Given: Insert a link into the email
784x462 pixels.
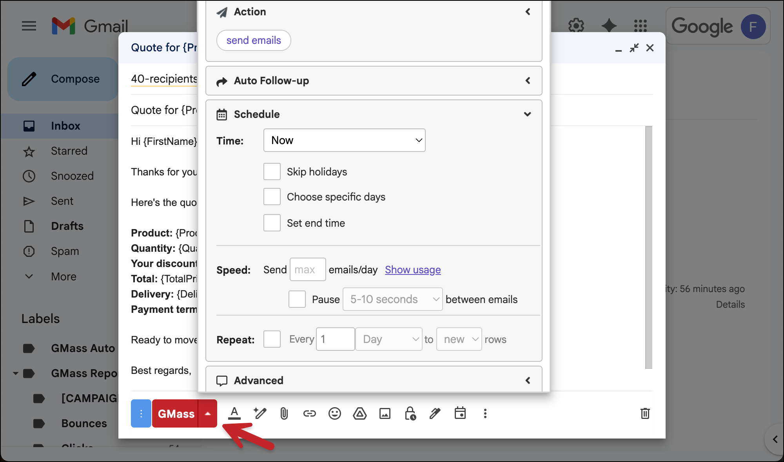Looking at the screenshot, I should click(x=310, y=413).
